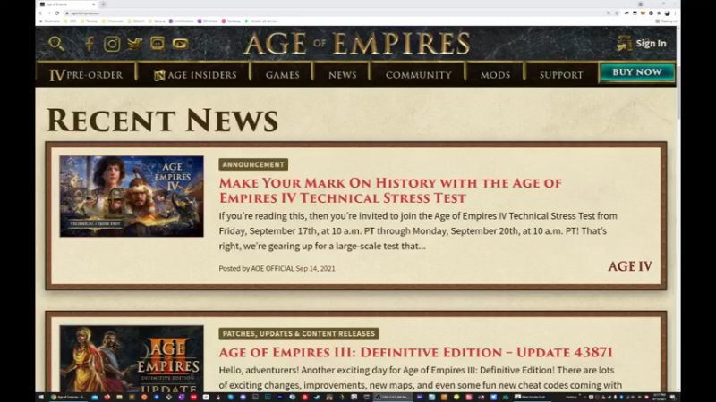Click the Recent News heading
The width and height of the screenshot is (716, 402).
coord(163,121)
